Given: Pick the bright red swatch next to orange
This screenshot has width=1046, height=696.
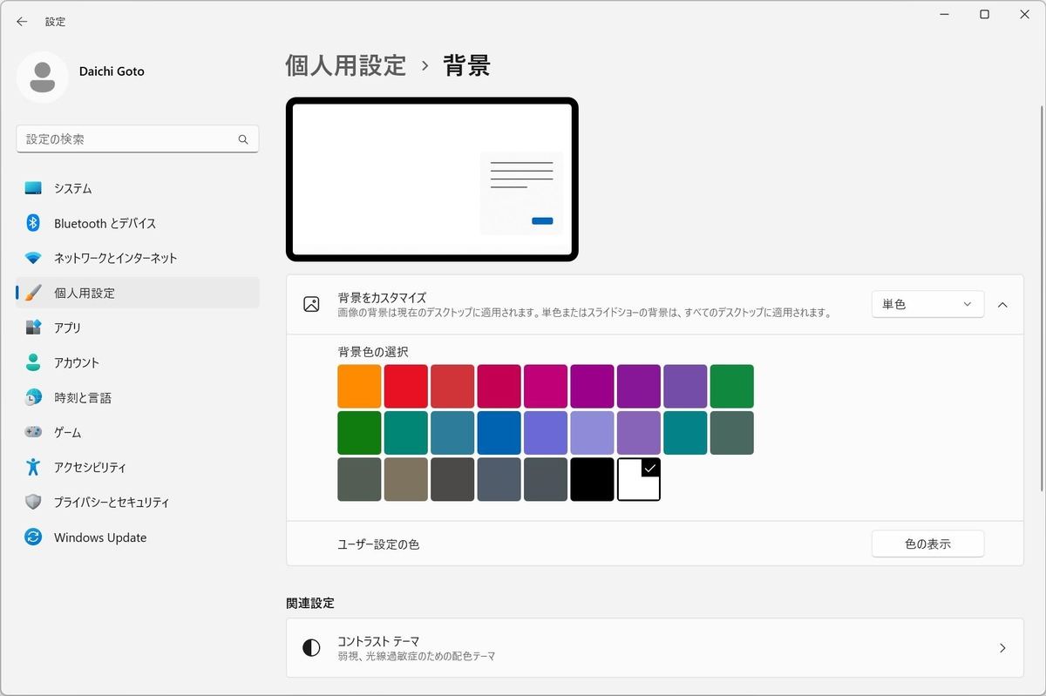Looking at the screenshot, I should click(x=406, y=386).
